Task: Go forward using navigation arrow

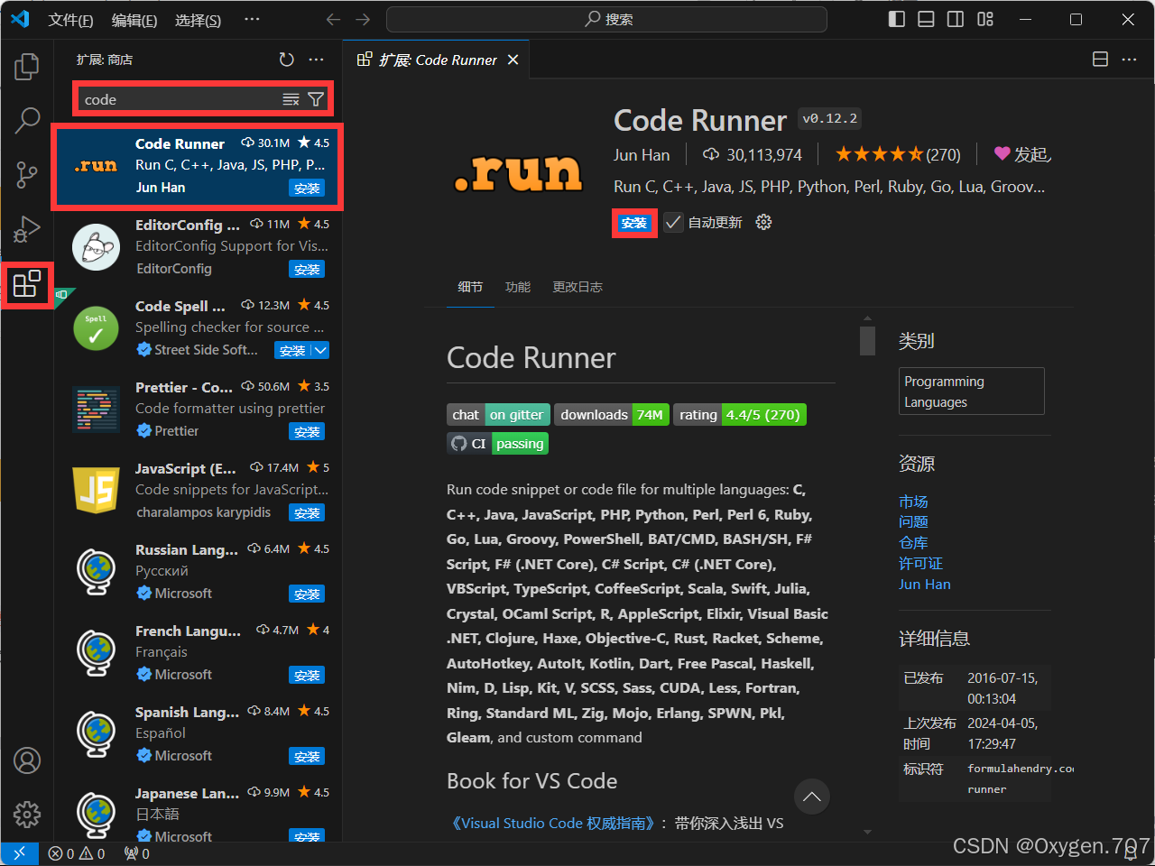Action: coord(363,19)
